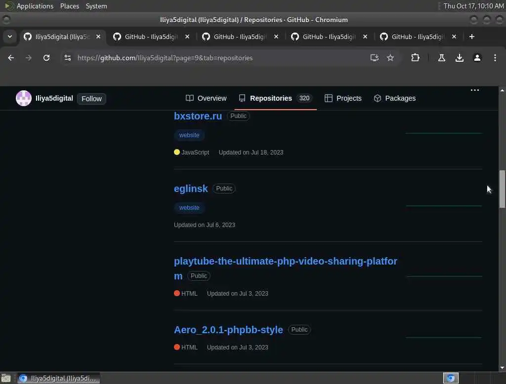This screenshot has width=506, height=384.
Task: Close the fifth GitHub tab
Action: coord(454,37)
